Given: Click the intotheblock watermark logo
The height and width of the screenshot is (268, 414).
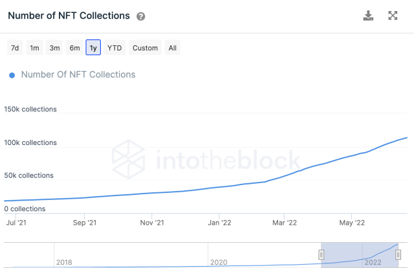Looking at the screenshot, I should (206, 159).
